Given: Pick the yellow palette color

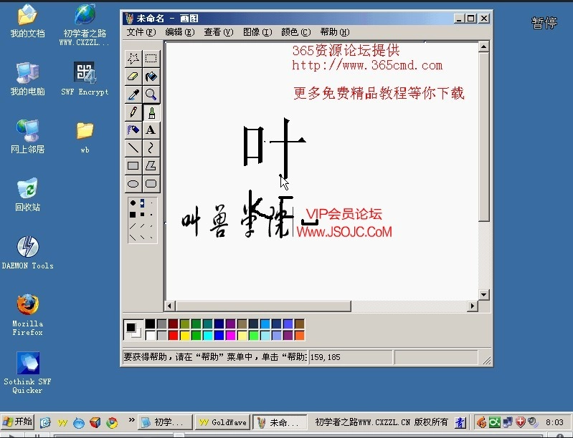Looking at the screenshot, I should tap(185, 335).
